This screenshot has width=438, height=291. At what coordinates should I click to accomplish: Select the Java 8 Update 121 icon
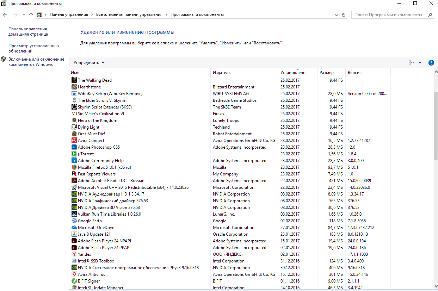(x=74, y=234)
